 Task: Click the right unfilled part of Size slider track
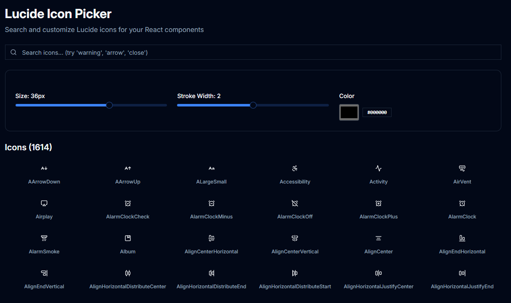(140, 105)
